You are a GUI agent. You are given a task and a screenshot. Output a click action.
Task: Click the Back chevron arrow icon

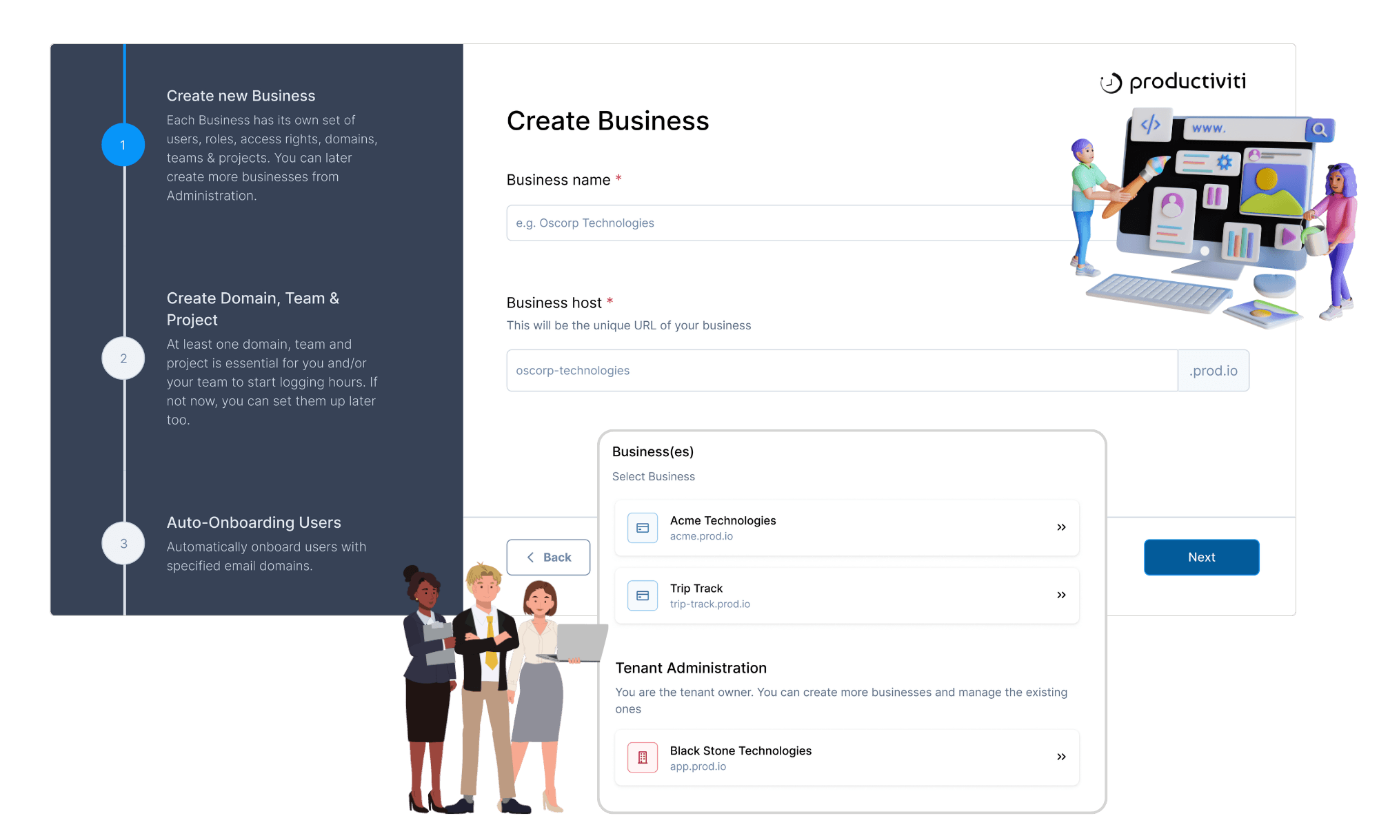[x=530, y=557]
